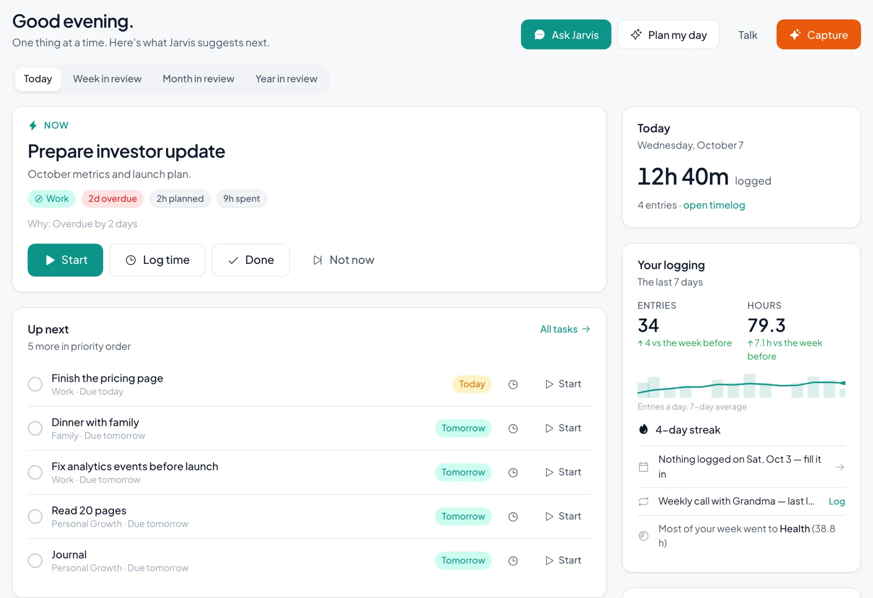The height and width of the screenshot is (598, 873).
Task: Open the Talk option
Action: 747,35
